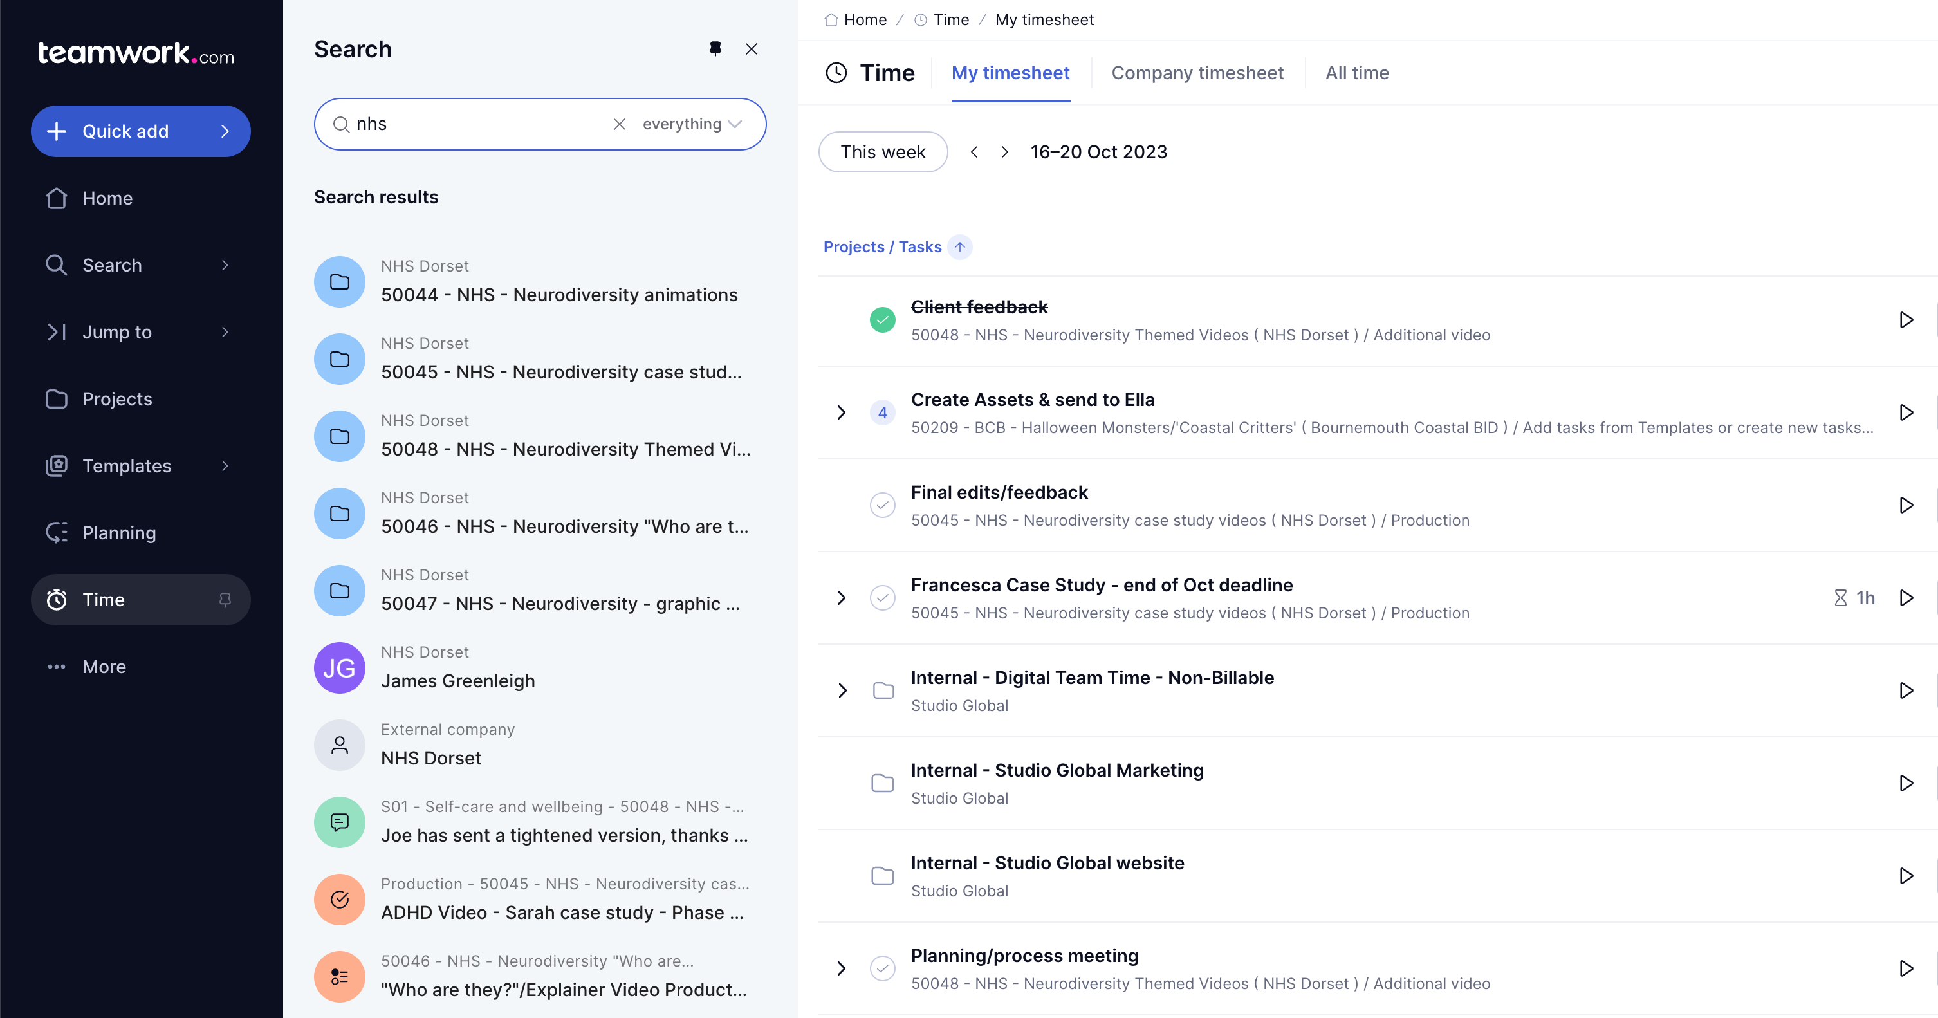The height and width of the screenshot is (1018, 1938).
Task: Open Jump to in the sidebar
Action: click(141, 332)
